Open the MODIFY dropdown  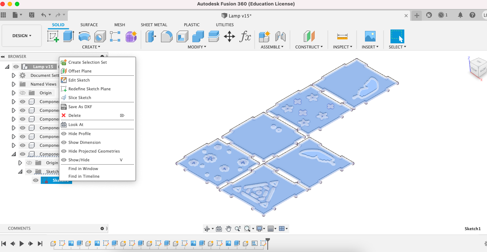[x=197, y=47]
